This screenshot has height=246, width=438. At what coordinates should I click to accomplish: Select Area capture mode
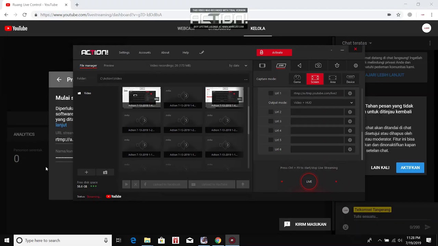[x=333, y=79]
